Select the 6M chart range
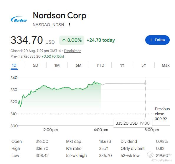 pyautogui.click(x=78, y=65)
